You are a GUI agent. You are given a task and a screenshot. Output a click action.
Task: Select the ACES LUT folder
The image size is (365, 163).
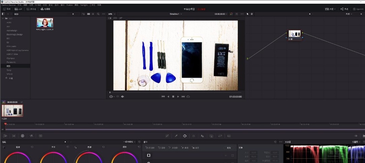(9, 22)
